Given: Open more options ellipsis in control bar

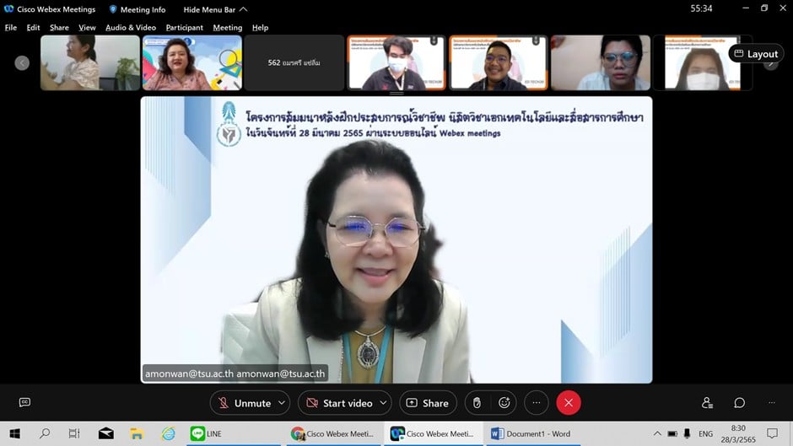Looking at the screenshot, I should (537, 403).
